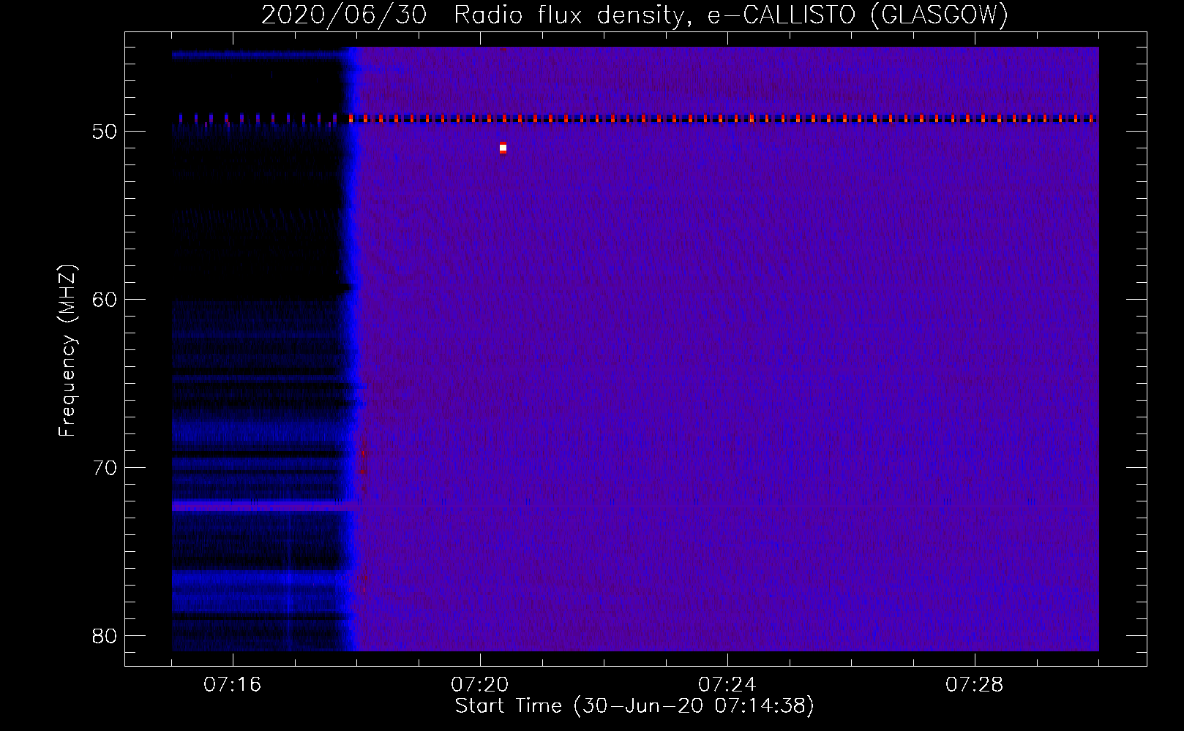The width and height of the screenshot is (1184, 731).
Task: Click the 07:24 time tick label
Action: [x=727, y=685]
